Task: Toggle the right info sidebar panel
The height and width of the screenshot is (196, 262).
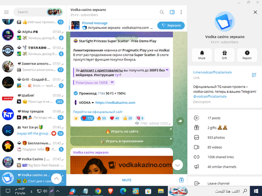Action: point(172,12)
